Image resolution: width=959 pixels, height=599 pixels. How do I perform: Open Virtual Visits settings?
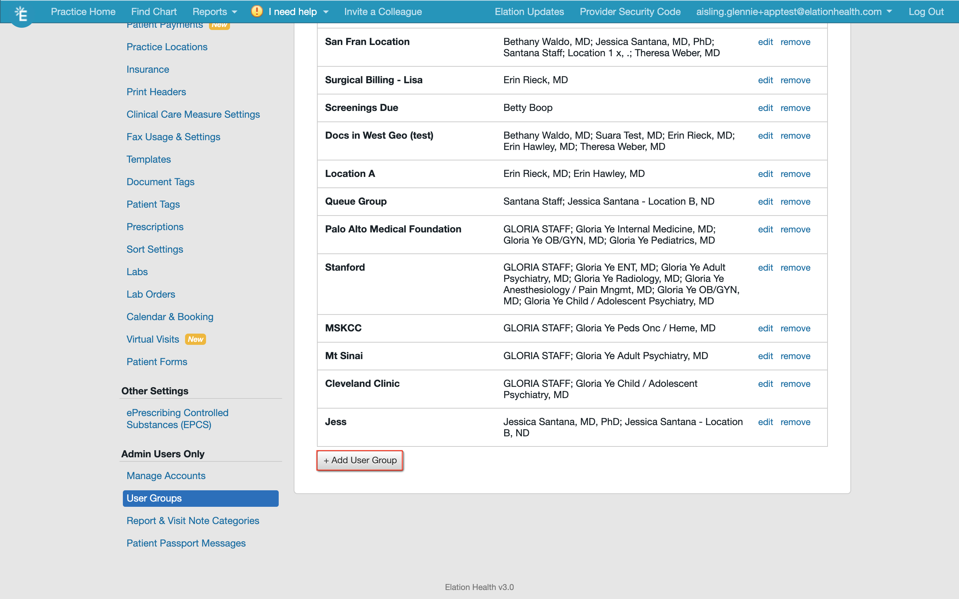pyautogui.click(x=152, y=339)
